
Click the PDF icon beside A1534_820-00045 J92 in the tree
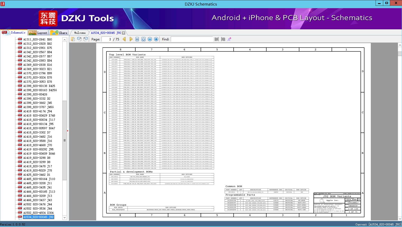[20, 217]
